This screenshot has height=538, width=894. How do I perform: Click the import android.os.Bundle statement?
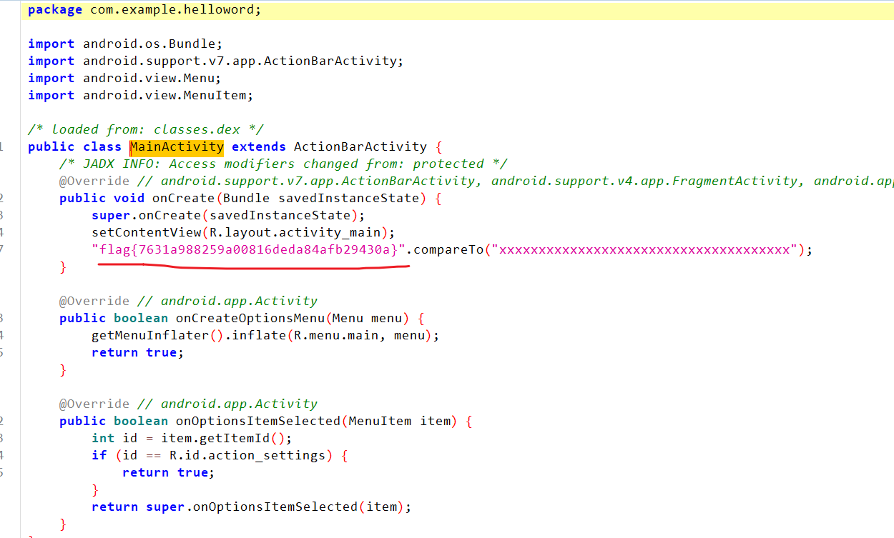(125, 44)
